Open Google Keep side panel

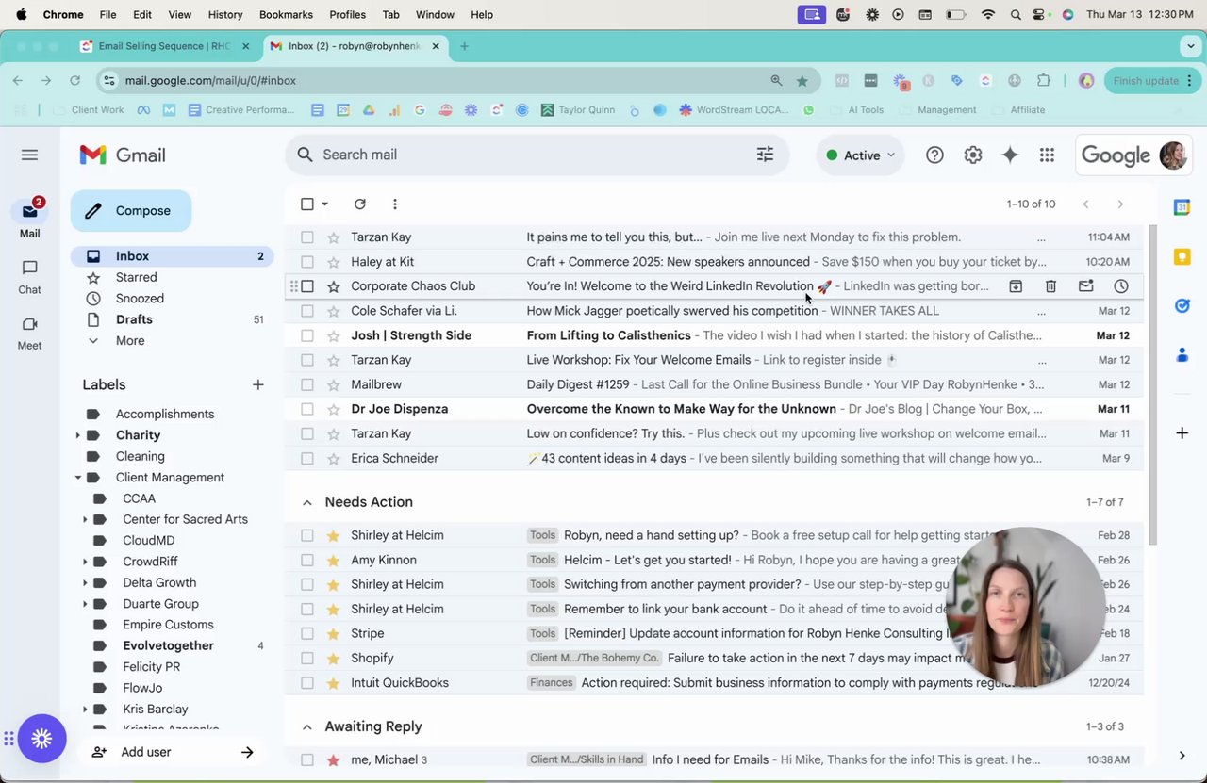[1182, 256]
